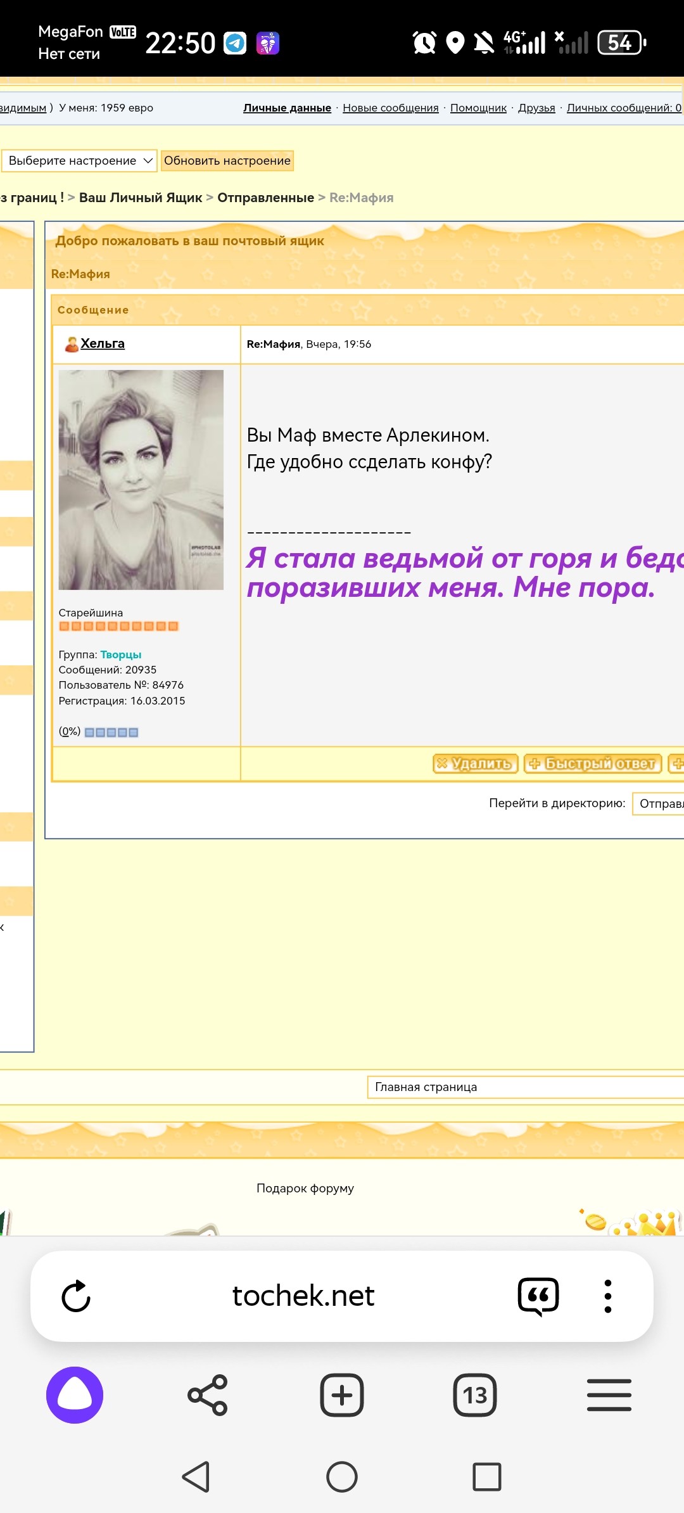Expand the Выберите настроение dropdown
The image size is (684, 1513).
point(80,160)
